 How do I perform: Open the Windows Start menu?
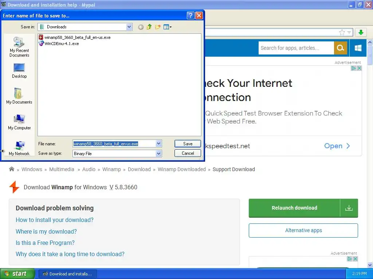[x=17, y=274]
